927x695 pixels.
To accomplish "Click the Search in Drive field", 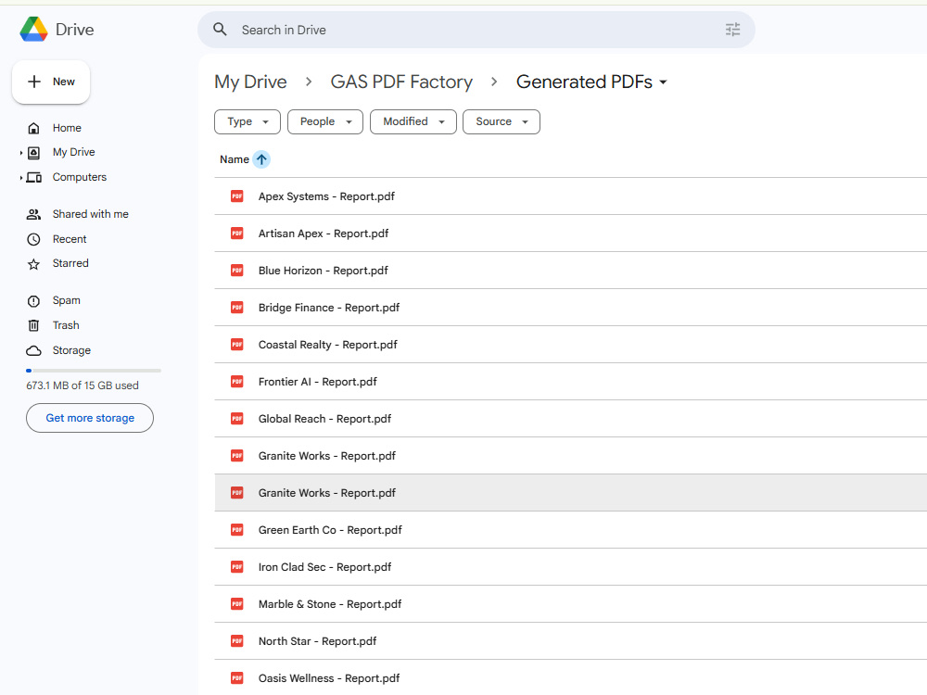I will [476, 30].
